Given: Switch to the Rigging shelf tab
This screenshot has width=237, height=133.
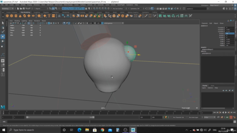Looking at the screenshot, I should tap(46, 12).
